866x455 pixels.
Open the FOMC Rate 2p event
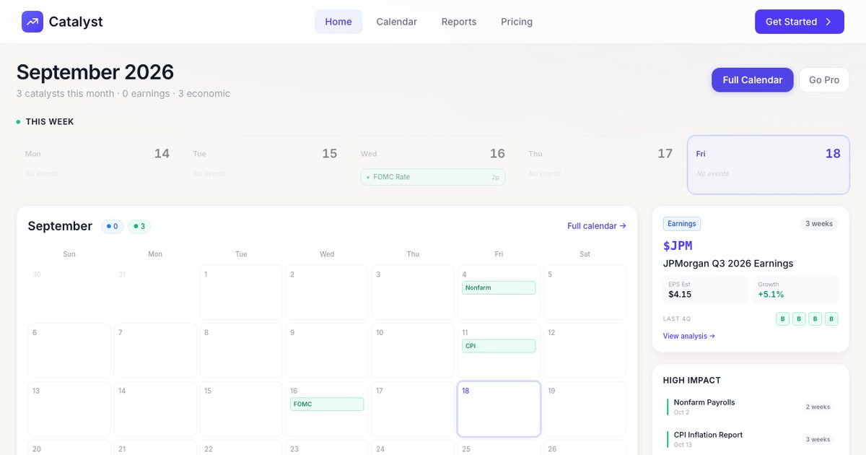click(x=433, y=177)
